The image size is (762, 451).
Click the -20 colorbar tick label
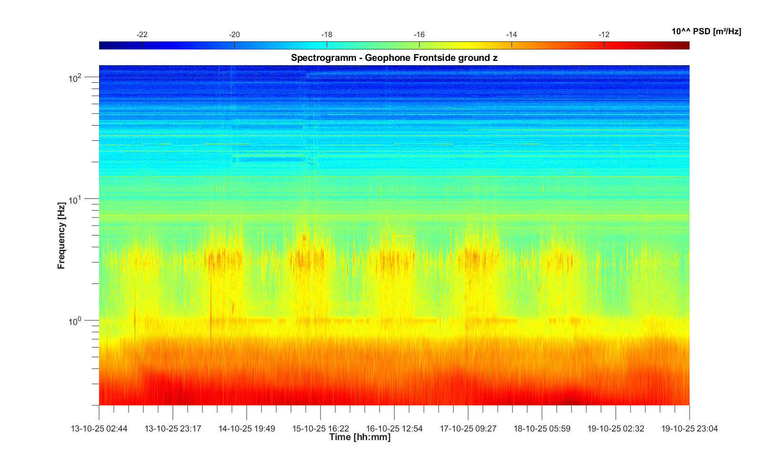[x=234, y=35]
